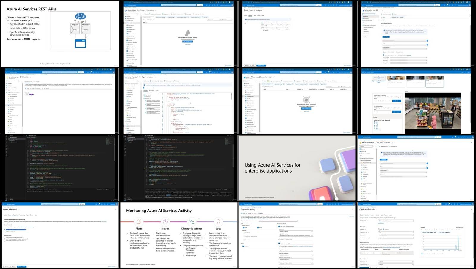Open the Vision Studio retail video thumbnail
The image size is (476, 269).
416,101
